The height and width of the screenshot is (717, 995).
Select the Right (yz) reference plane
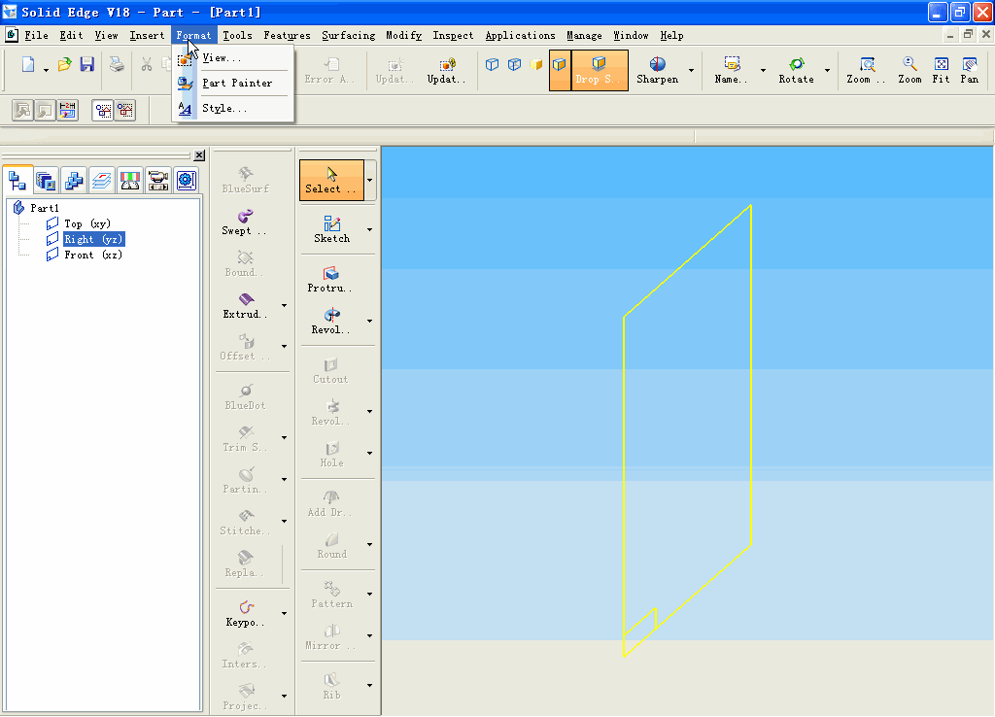point(86,239)
